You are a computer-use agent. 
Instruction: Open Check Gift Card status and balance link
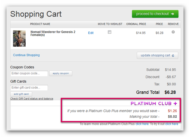point(32,99)
